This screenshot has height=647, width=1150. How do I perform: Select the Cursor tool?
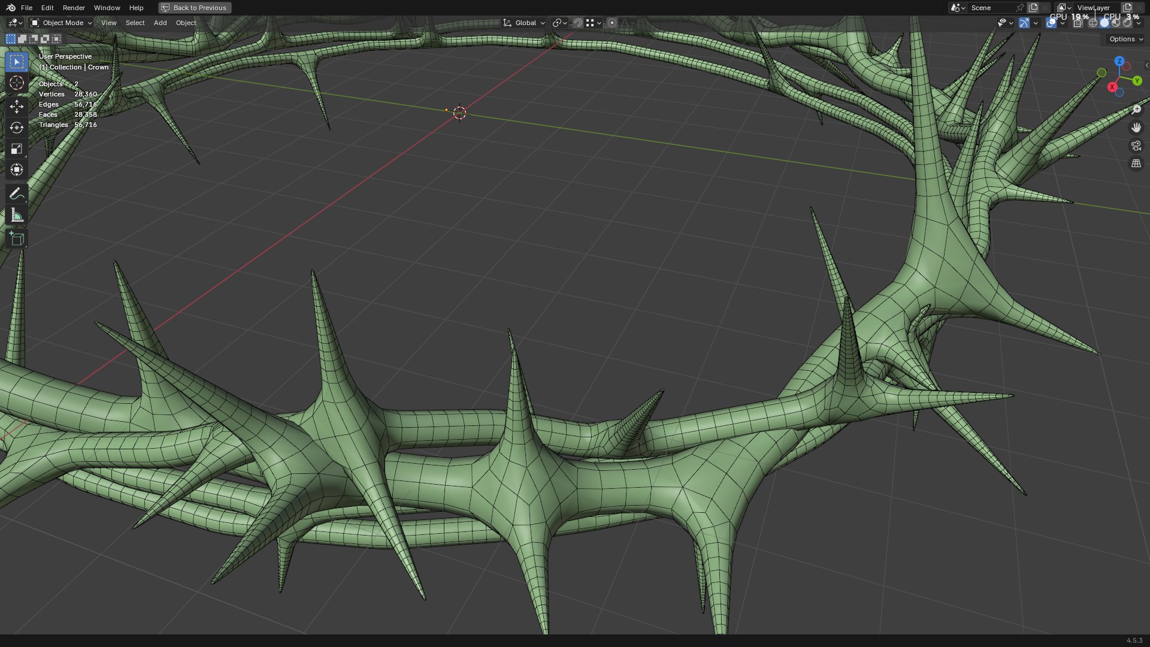click(17, 83)
